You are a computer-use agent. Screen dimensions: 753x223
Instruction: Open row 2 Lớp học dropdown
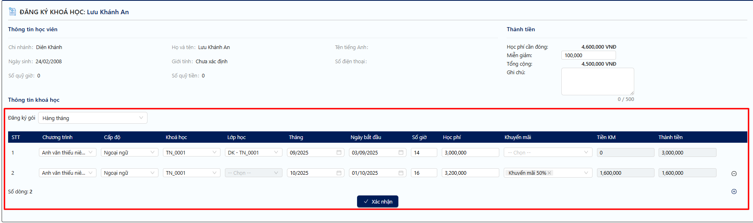(253, 173)
